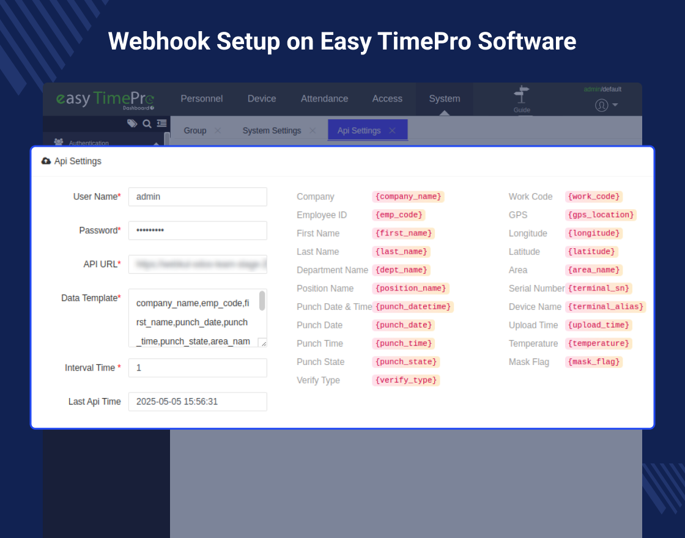Viewport: 685px width, 538px height.
Task: Click the {punch_time} tag
Action: tap(403, 343)
